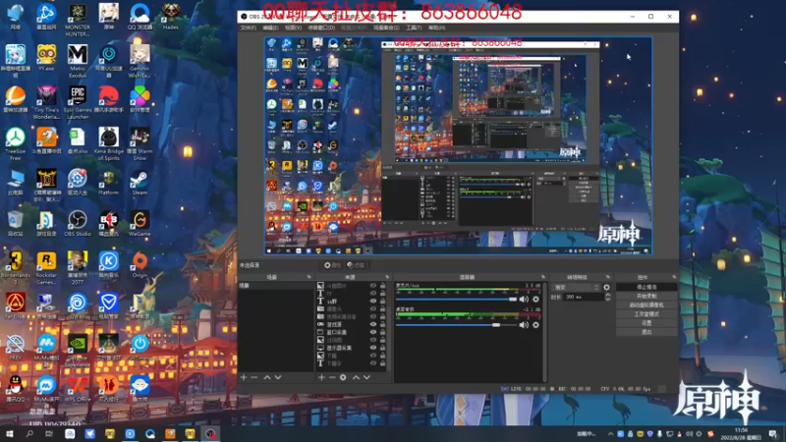Toggle visibility of the qq群 text source

click(x=373, y=302)
